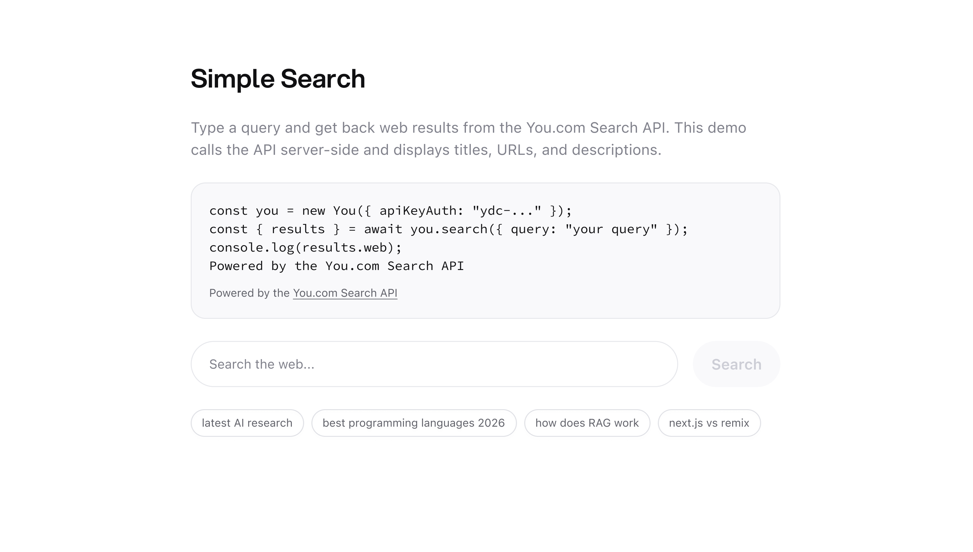
Task: Click the "const { results } = await" code line
Action: click(x=448, y=229)
